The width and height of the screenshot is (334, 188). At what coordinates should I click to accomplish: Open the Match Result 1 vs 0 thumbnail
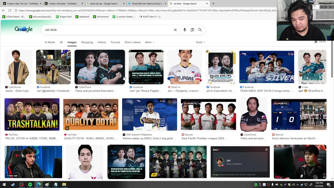click(299, 114)
